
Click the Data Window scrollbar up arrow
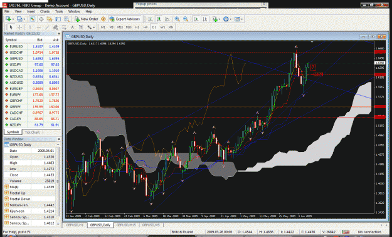pyautogui.click(x=58, y=144)
